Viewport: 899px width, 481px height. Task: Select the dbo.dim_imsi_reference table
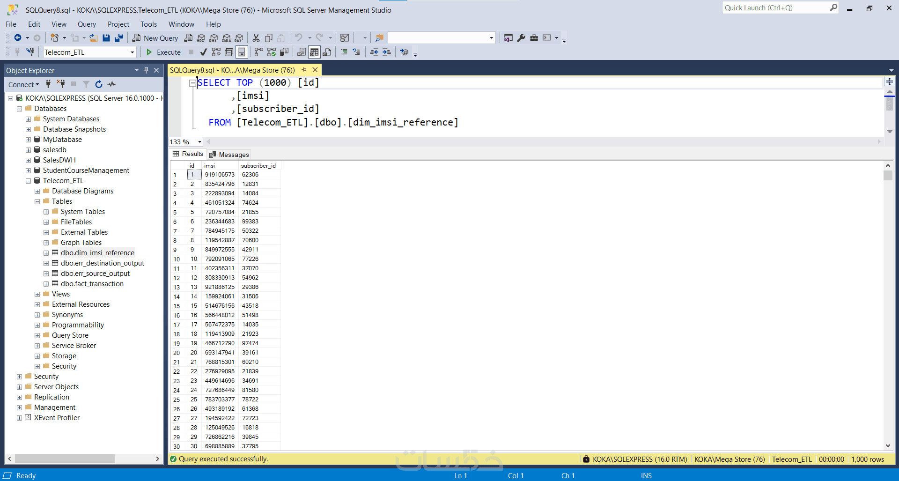pyautogui.click(x=97, y=253)
